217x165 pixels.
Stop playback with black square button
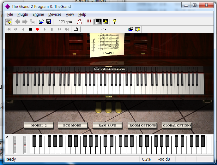click(x=30, y=29)
